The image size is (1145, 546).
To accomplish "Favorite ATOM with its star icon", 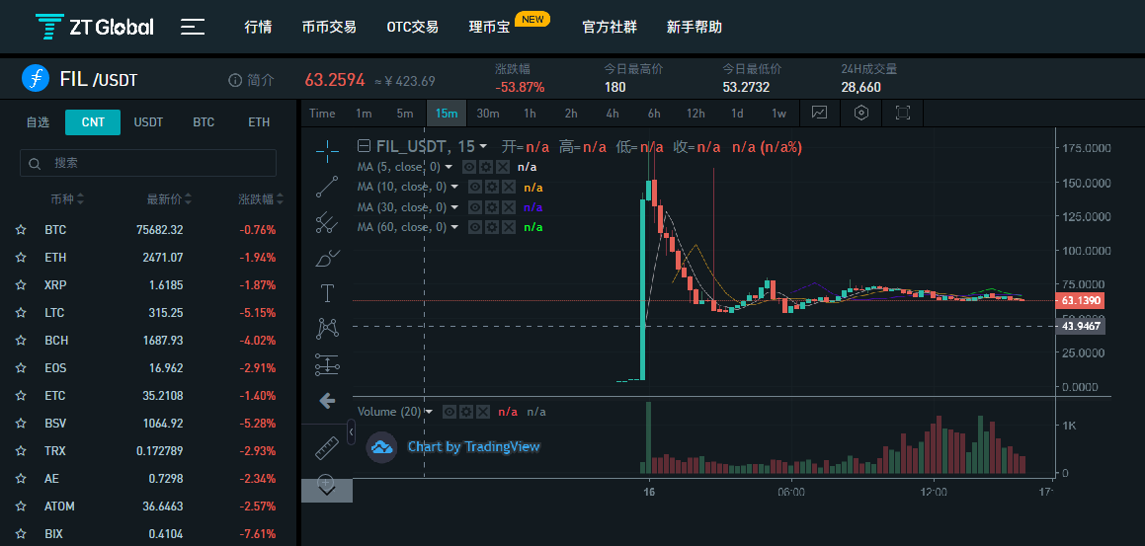I will tap(21, 506).
